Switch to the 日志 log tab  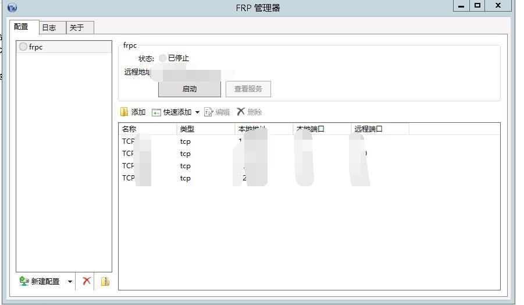tap(49, 28)
